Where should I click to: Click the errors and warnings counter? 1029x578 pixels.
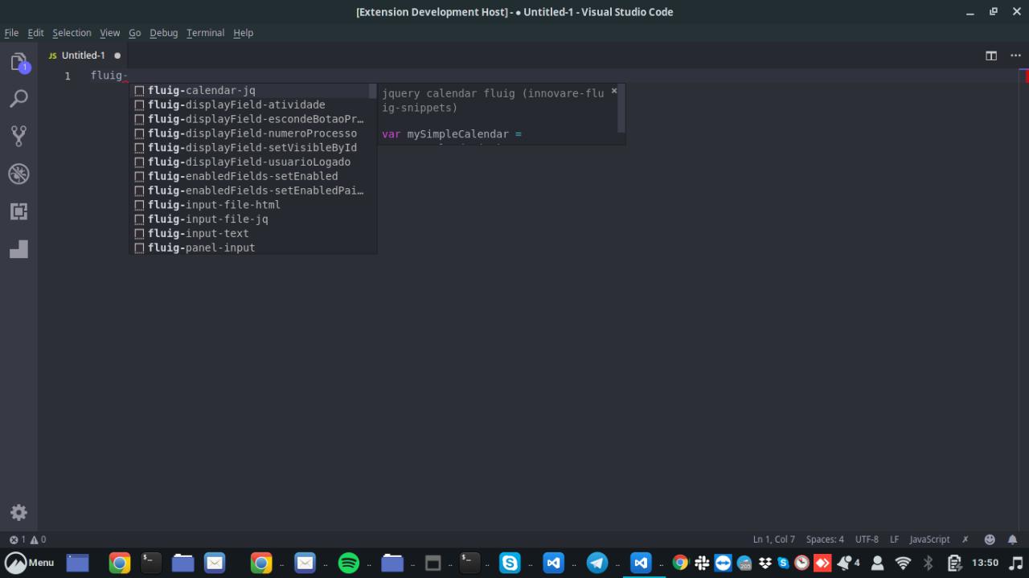click(28, 539)
